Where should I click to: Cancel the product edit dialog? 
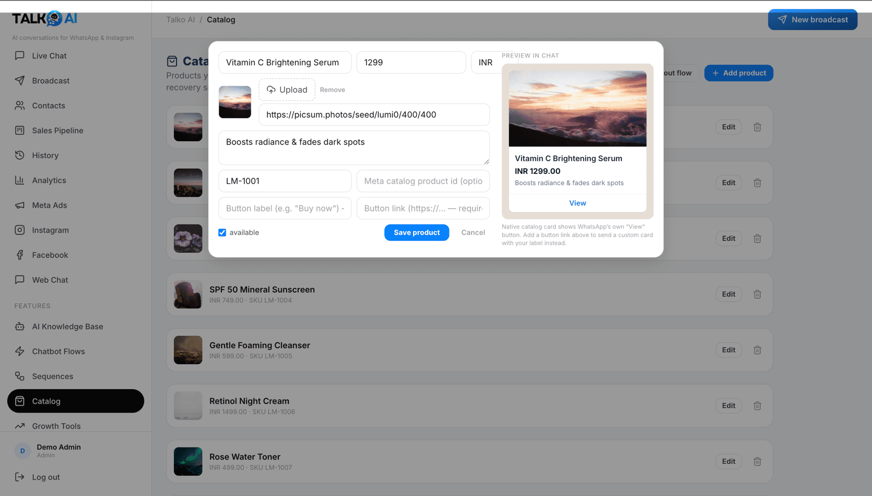[473, 233]
